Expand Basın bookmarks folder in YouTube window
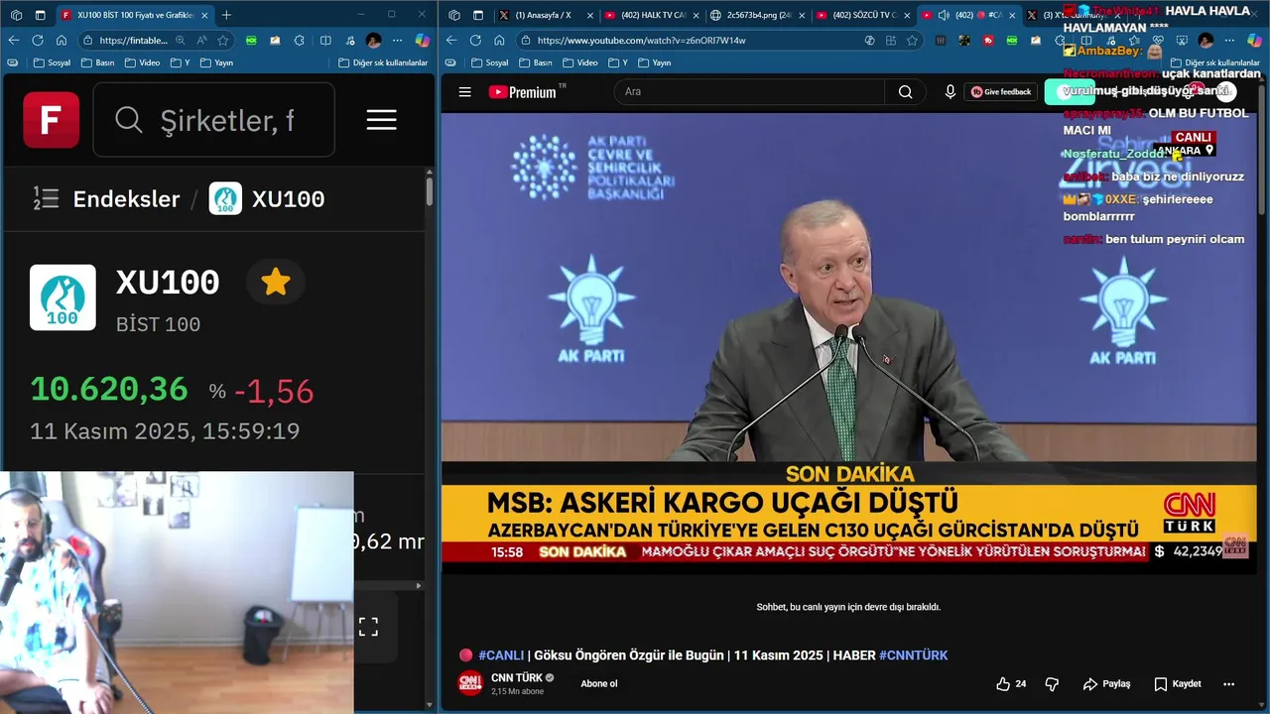The height and width of the screenshot is (714, 1270). point(536,62)
